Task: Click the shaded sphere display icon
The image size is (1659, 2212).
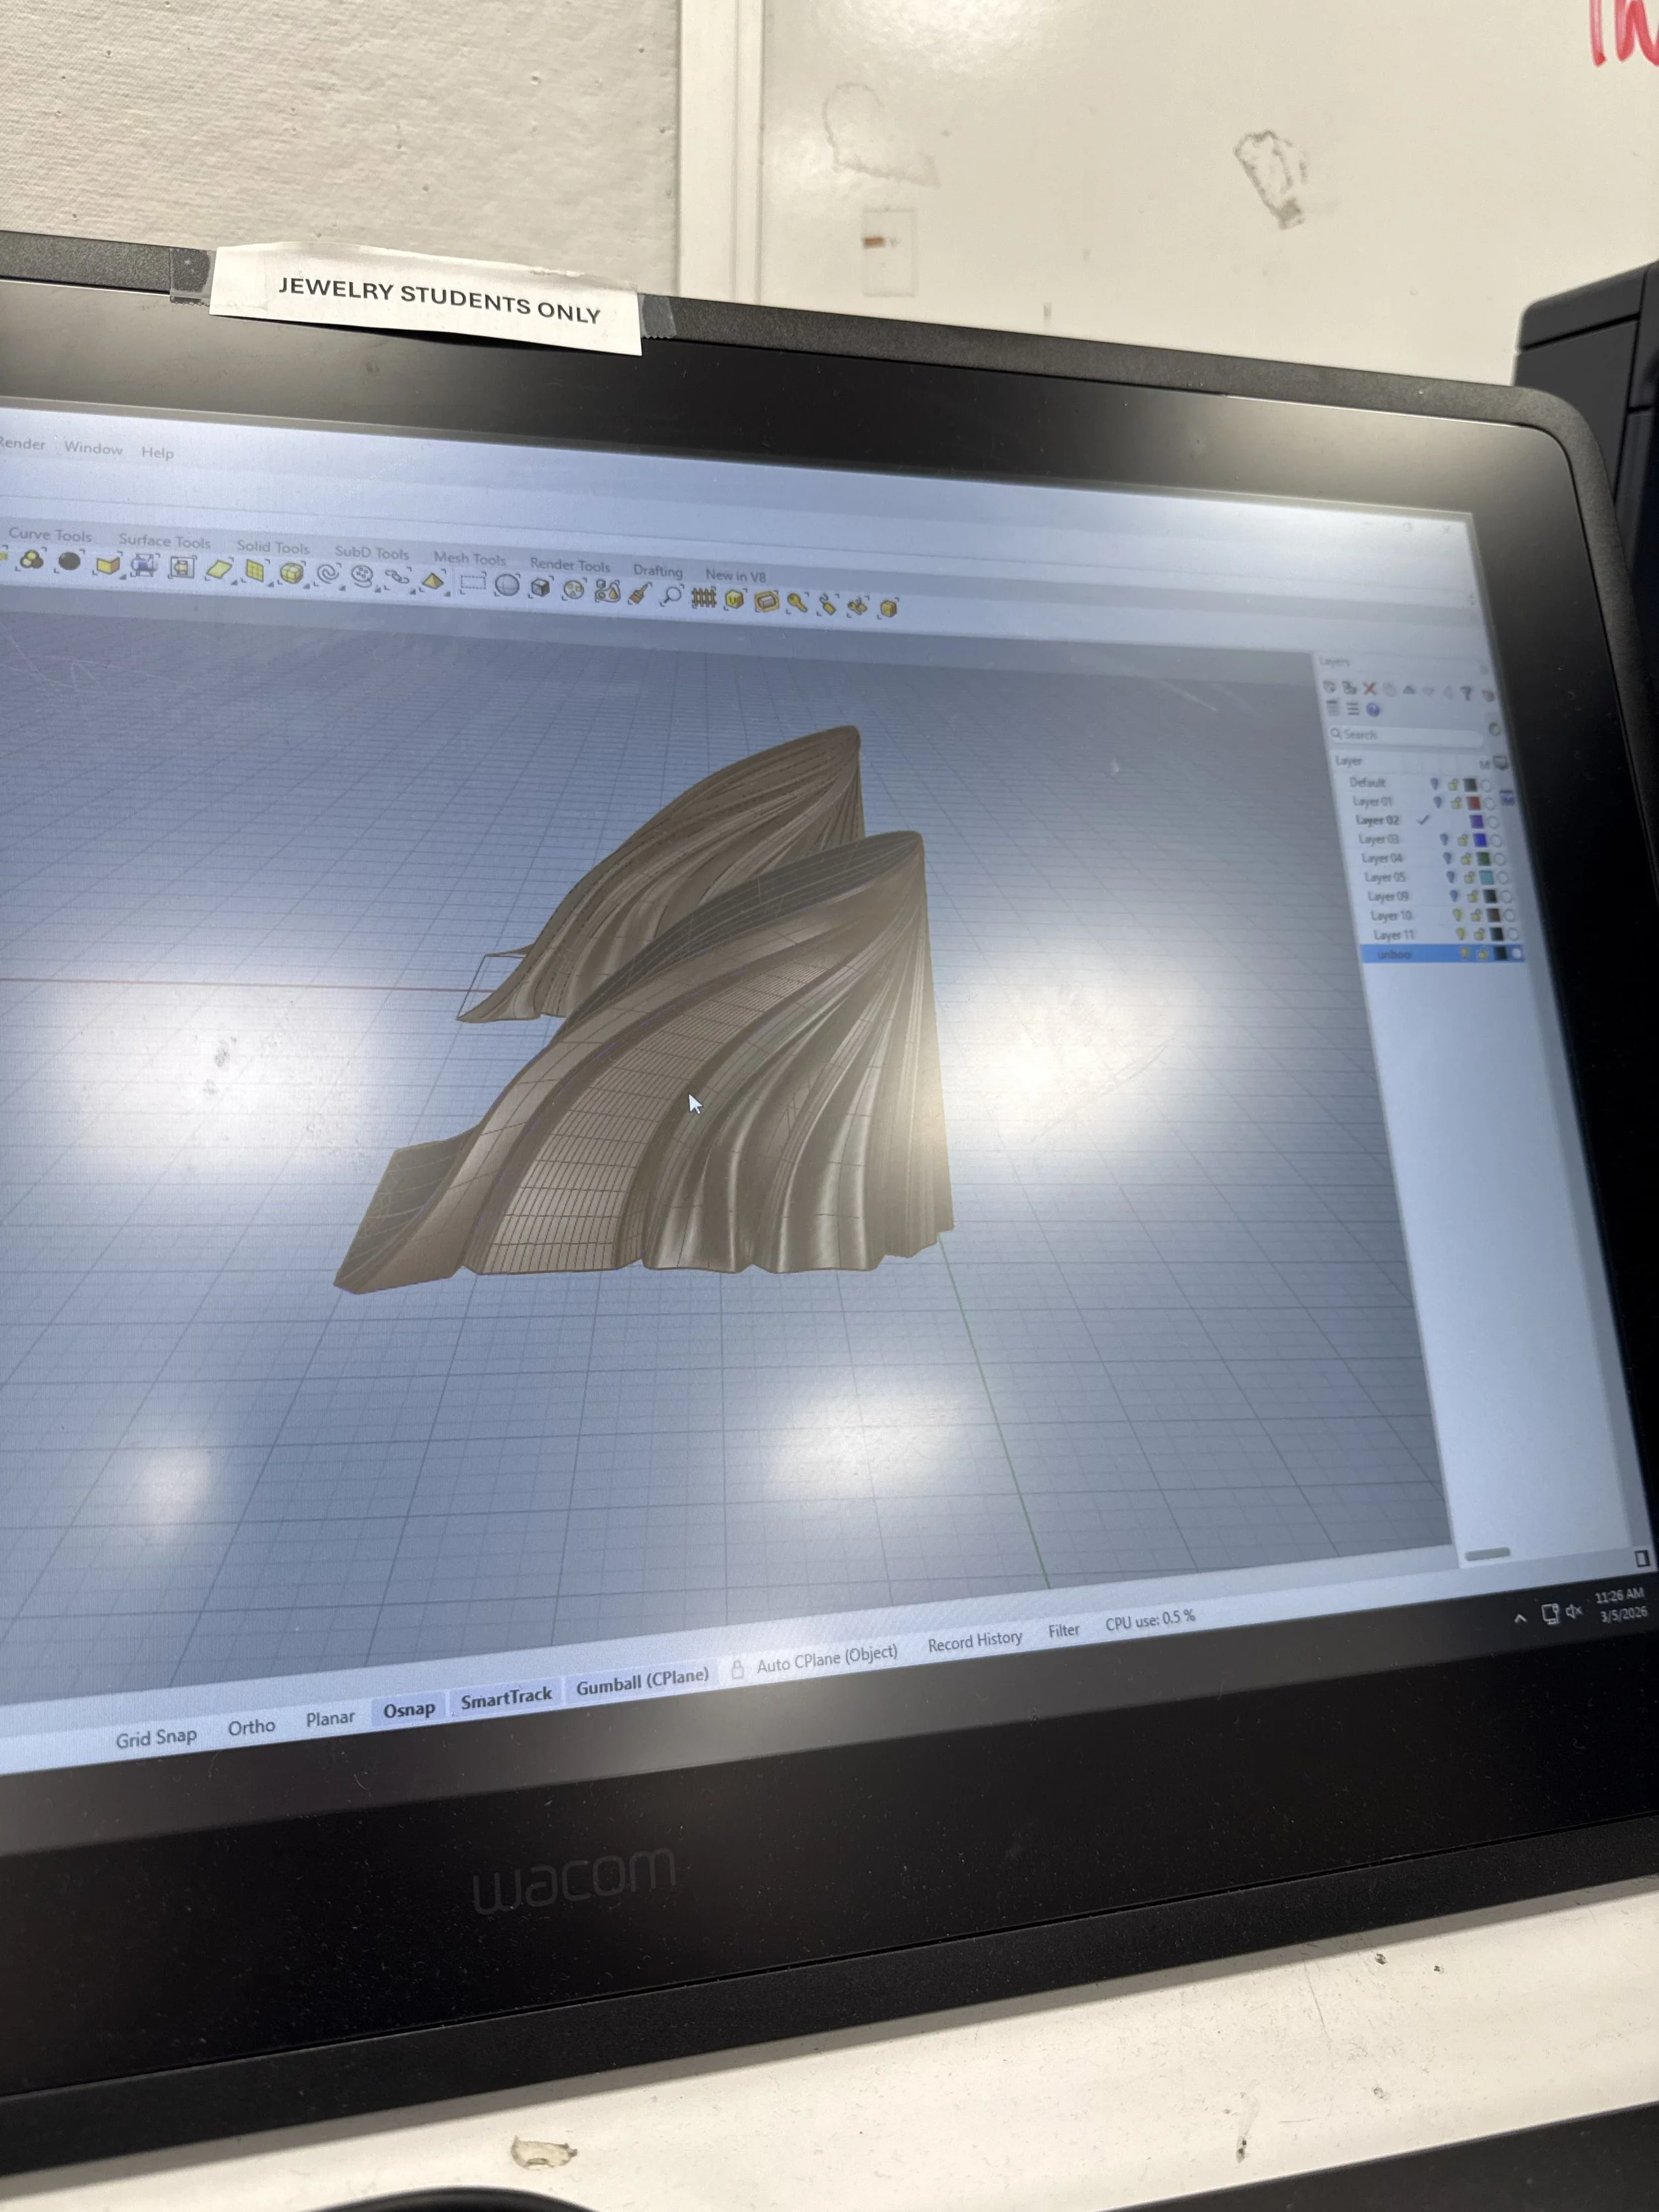Action: [507, 584]
